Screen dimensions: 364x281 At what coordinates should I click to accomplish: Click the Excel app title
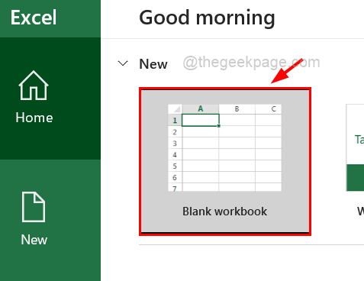tap(34, 18)
